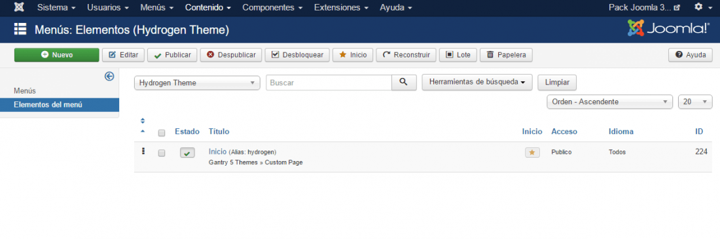Open the Ayuda top menu

(x=396, y=7)
